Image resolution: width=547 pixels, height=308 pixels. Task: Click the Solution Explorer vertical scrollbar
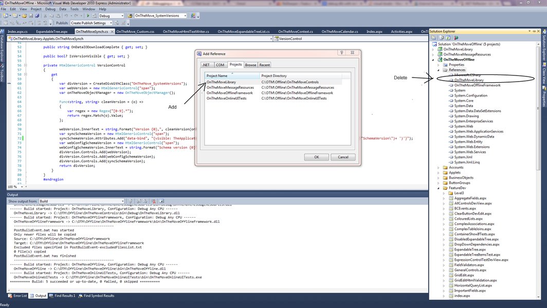point(538,170)
